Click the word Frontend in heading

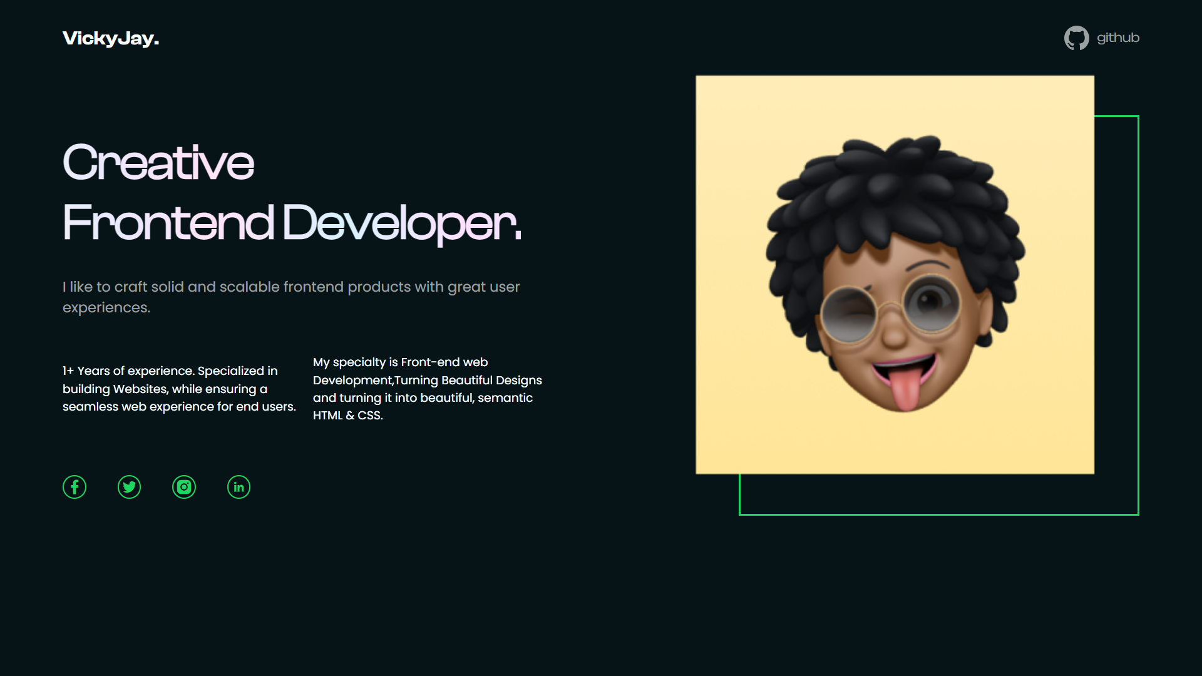168,222
